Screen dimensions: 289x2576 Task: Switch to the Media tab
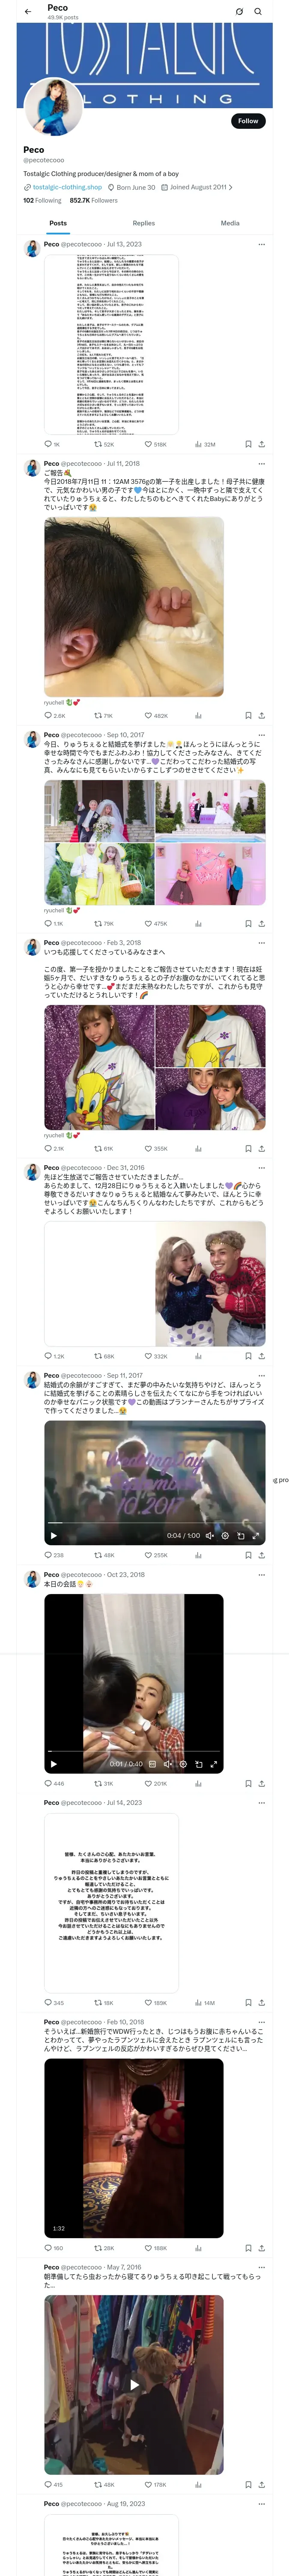pyautogui.click(x=230, y=223)
